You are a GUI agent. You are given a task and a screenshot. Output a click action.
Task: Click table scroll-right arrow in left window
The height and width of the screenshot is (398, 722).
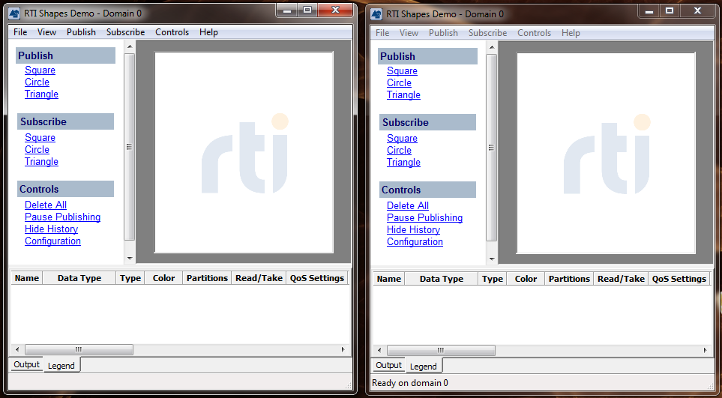point(343,350)
